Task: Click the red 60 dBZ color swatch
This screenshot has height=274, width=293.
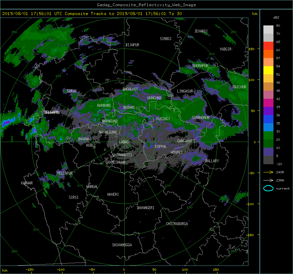Action: point(268,46)
